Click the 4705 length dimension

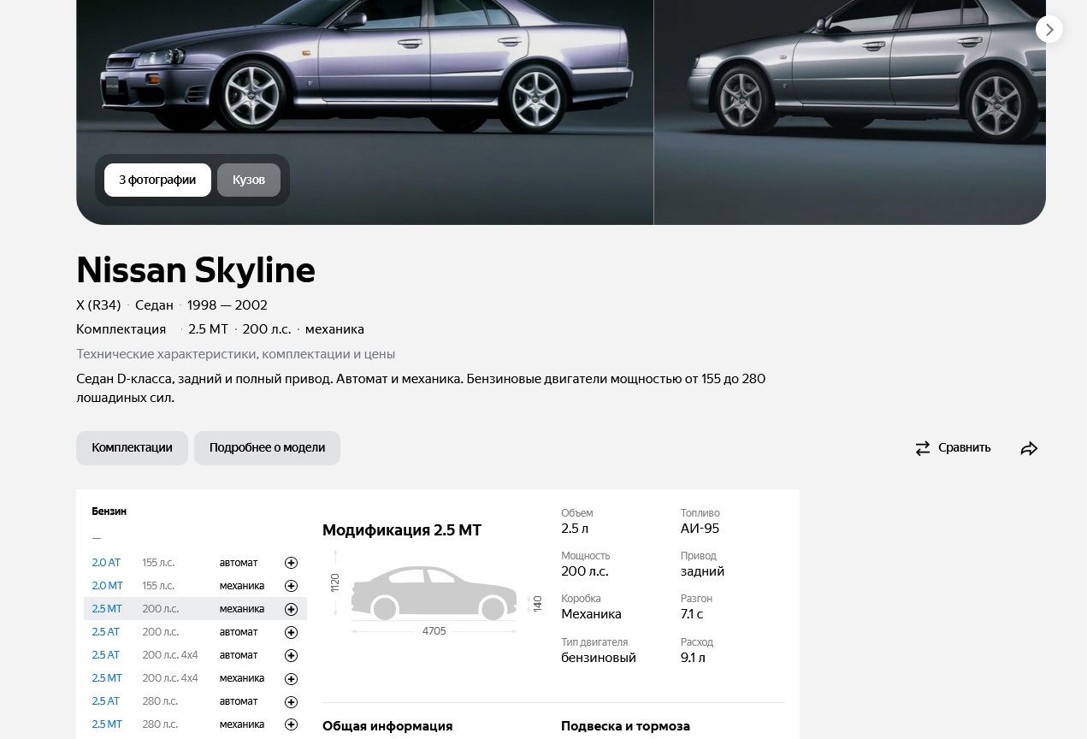tap(434, 631)
